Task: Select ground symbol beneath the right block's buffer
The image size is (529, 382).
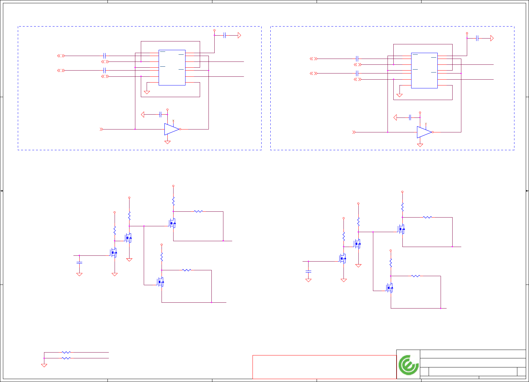Action: [x=420, y=145]
